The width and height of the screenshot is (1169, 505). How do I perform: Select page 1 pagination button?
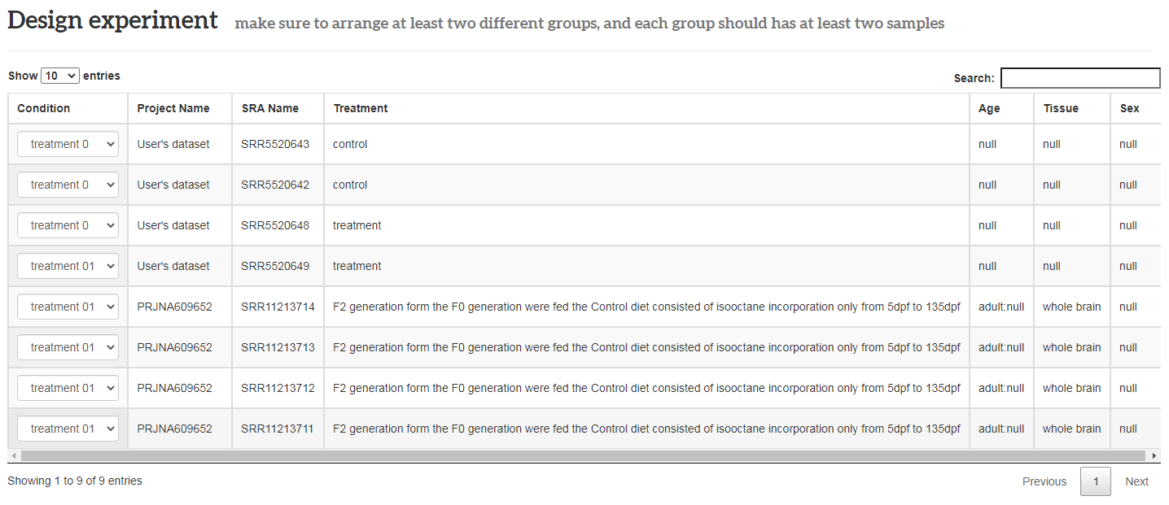click(x=1095, y=481)
